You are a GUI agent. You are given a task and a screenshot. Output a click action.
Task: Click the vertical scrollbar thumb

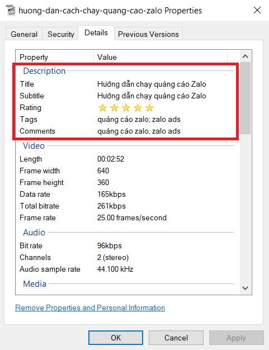[x=245, y=98]
